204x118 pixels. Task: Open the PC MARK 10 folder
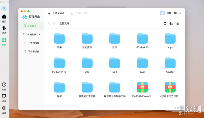[59, 63]
